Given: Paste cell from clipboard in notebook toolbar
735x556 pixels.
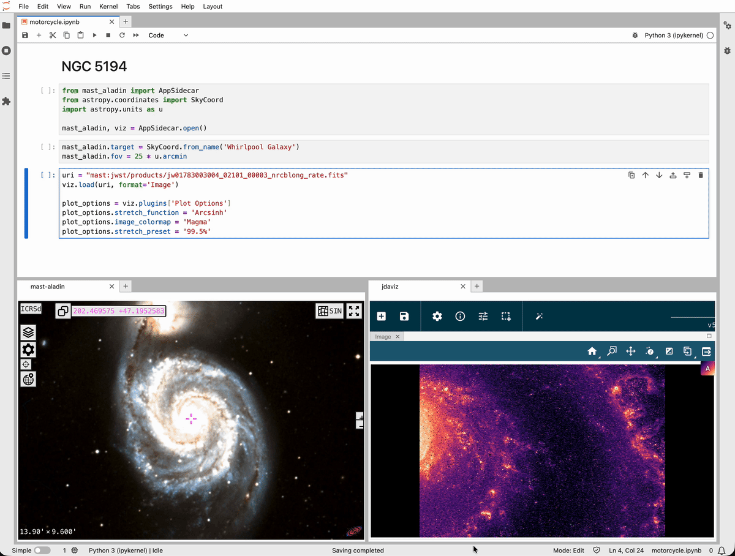Looking at the screenshot, I should click(x=80, y=36).
